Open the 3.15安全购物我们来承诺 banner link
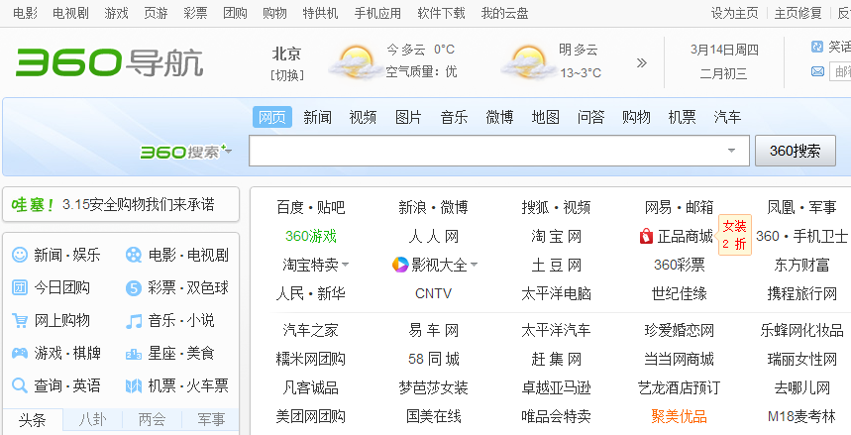This screenshot has width=851, height=435. 139,205
